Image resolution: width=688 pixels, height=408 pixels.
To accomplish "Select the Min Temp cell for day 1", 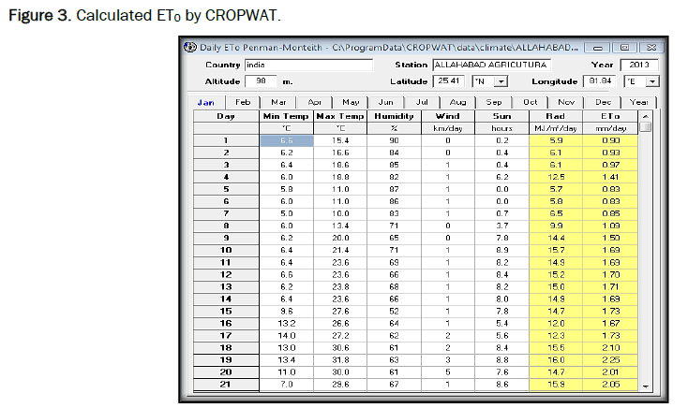I will 287,139.
